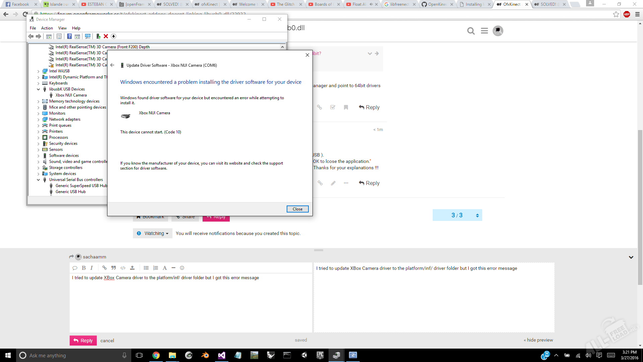643x362 pixels.
Task: Toggle bulleted list in reply editor
Action: pyautogui.click(x=146, y=268)
